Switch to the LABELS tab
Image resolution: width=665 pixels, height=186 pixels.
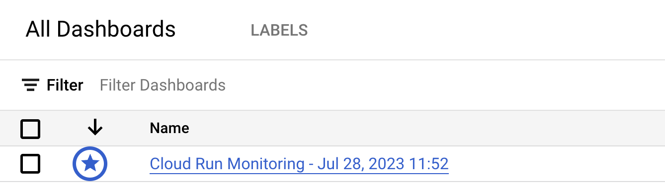[279, 30]
